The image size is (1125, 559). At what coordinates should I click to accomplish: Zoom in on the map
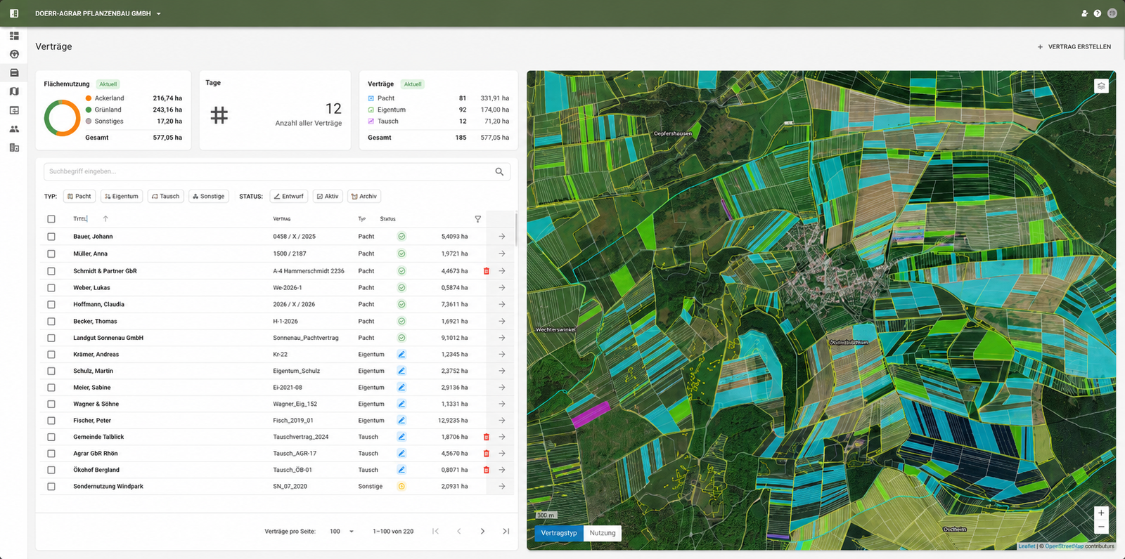coord(1101,513)
